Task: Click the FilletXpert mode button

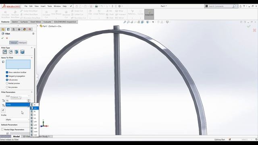Action: 23,43
